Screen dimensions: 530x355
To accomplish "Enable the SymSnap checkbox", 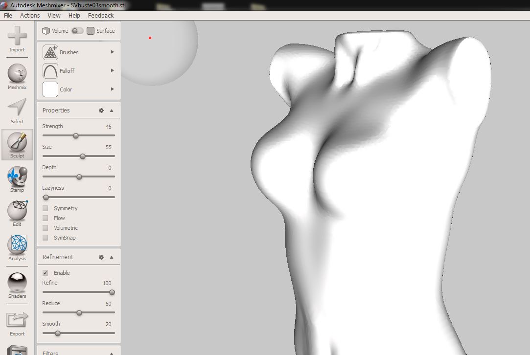I will pos(46,238).
